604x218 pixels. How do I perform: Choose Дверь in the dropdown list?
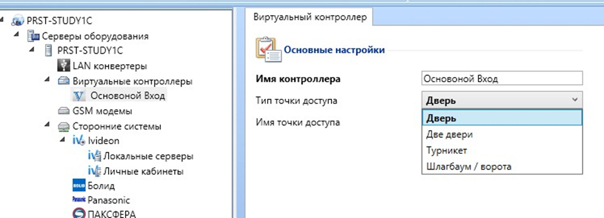tap(502, 118)
